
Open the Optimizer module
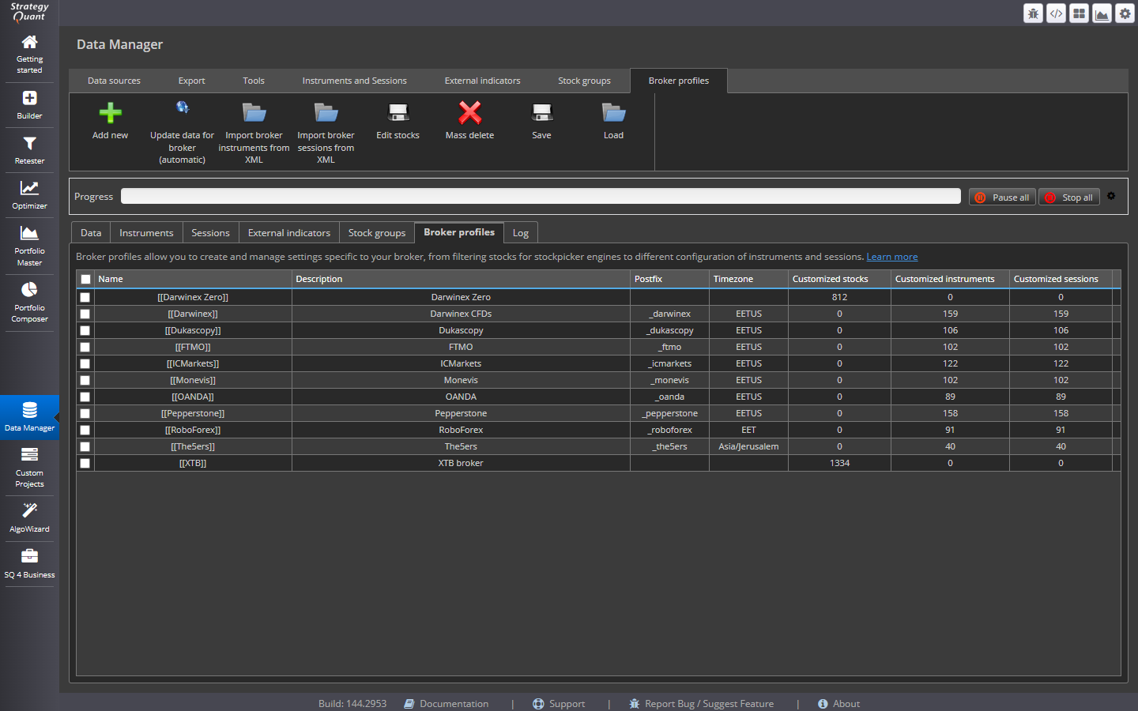(x=29, y=195)
